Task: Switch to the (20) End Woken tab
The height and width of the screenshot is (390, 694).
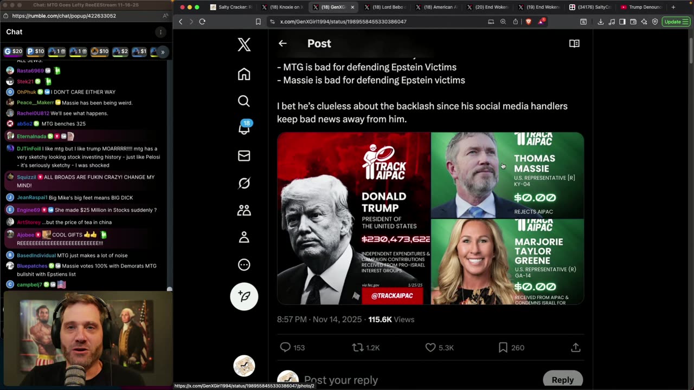Action: click(x=487, y=7)
